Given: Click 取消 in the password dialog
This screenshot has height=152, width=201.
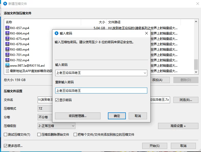Looking at the screenshot, I should point(138,116).
